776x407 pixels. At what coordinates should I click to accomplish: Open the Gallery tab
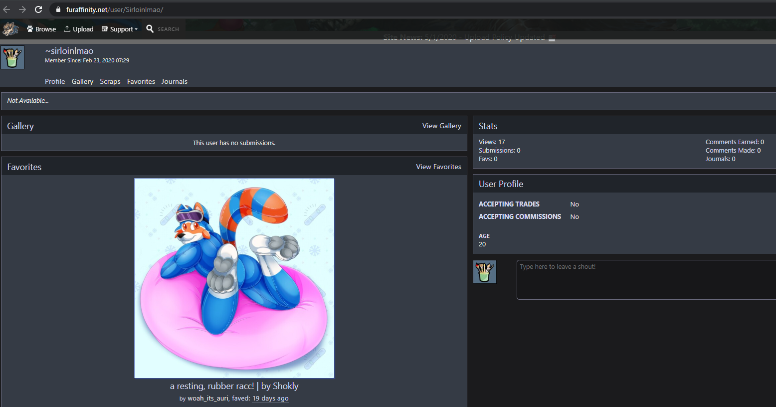(82, 81)
